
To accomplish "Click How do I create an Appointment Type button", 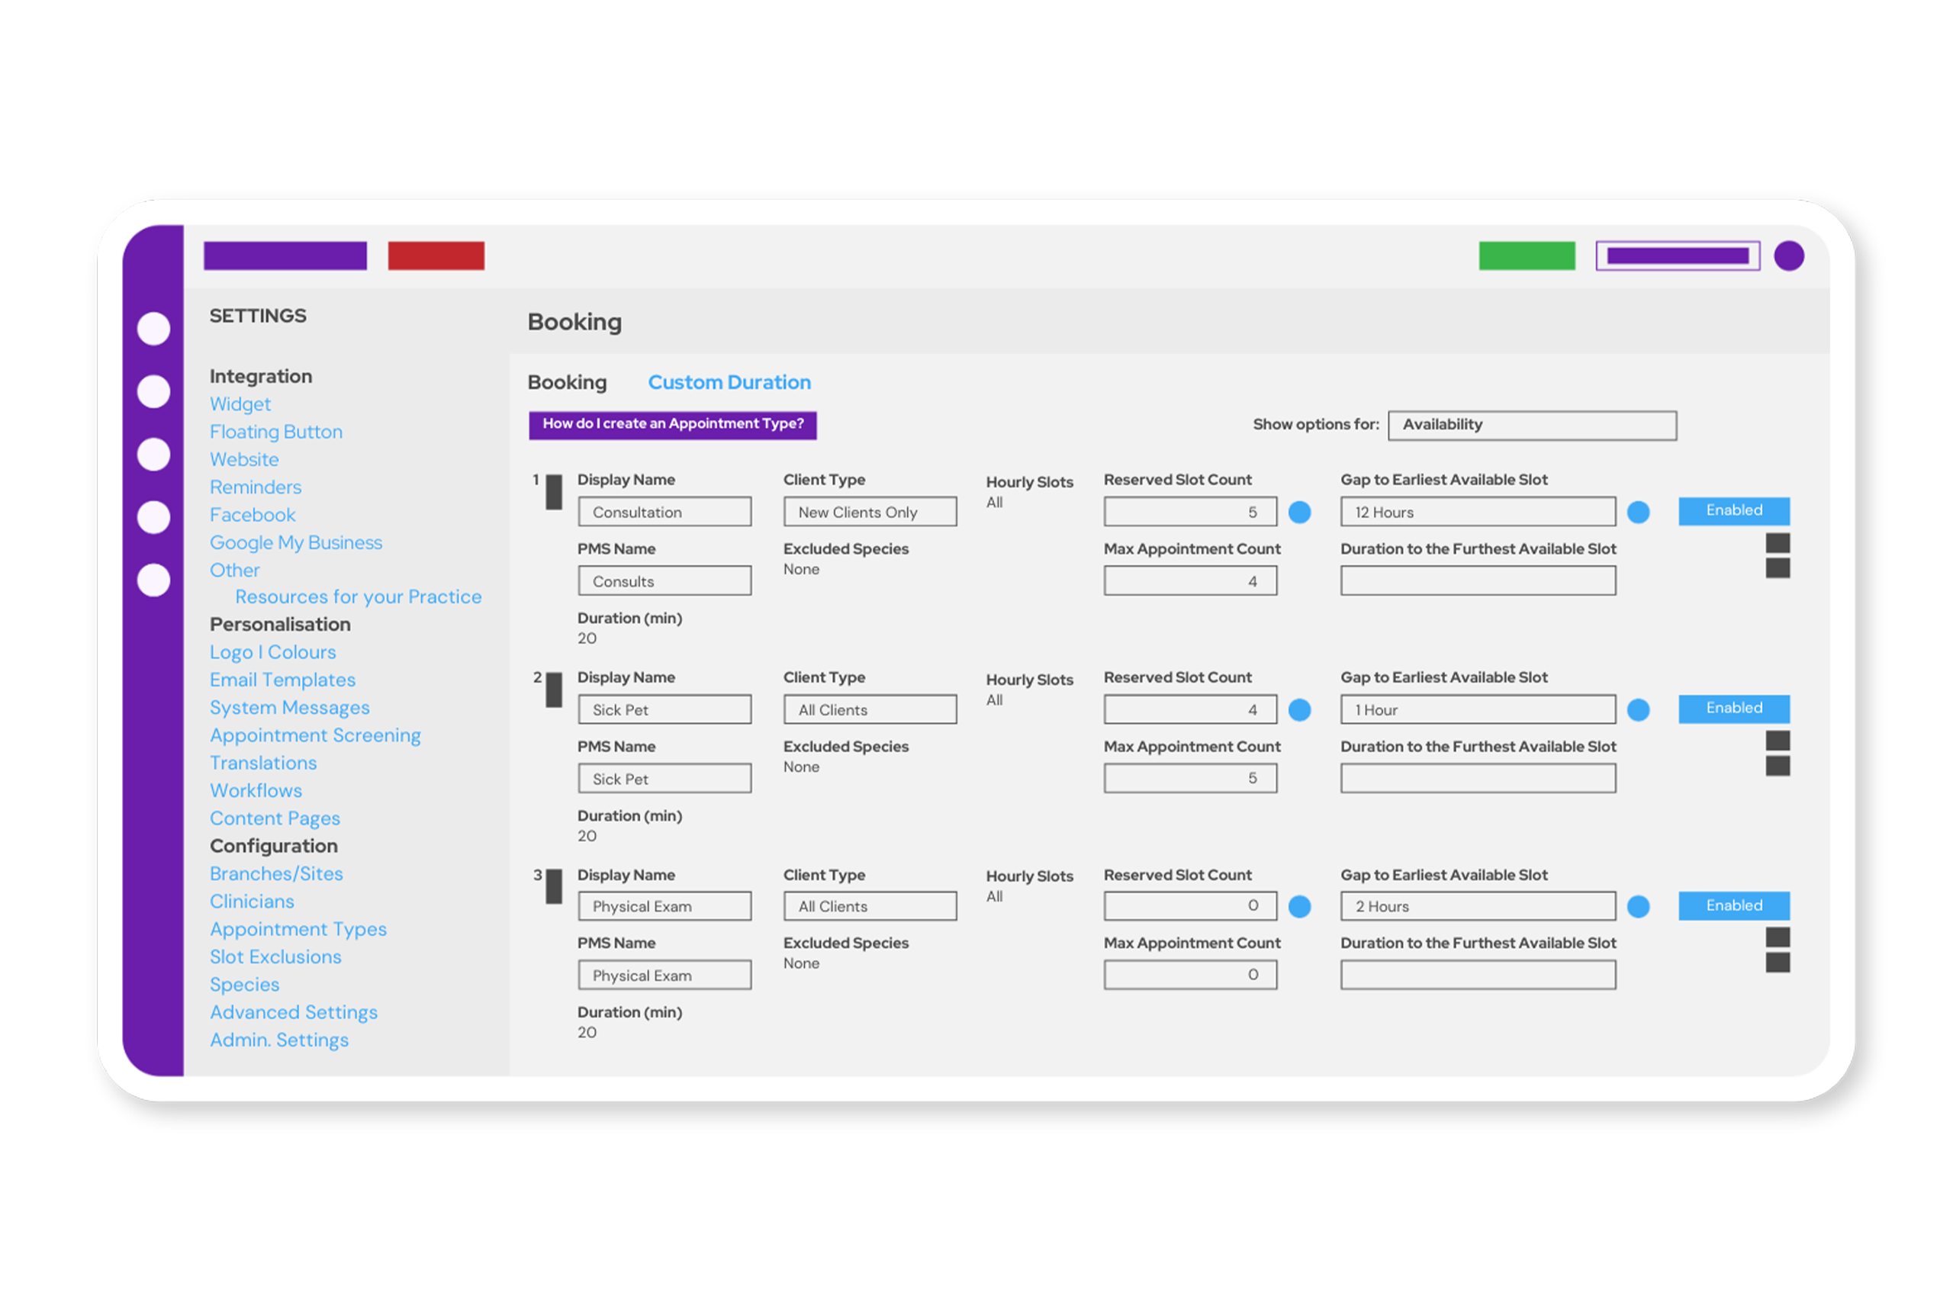I will point(671,423).
